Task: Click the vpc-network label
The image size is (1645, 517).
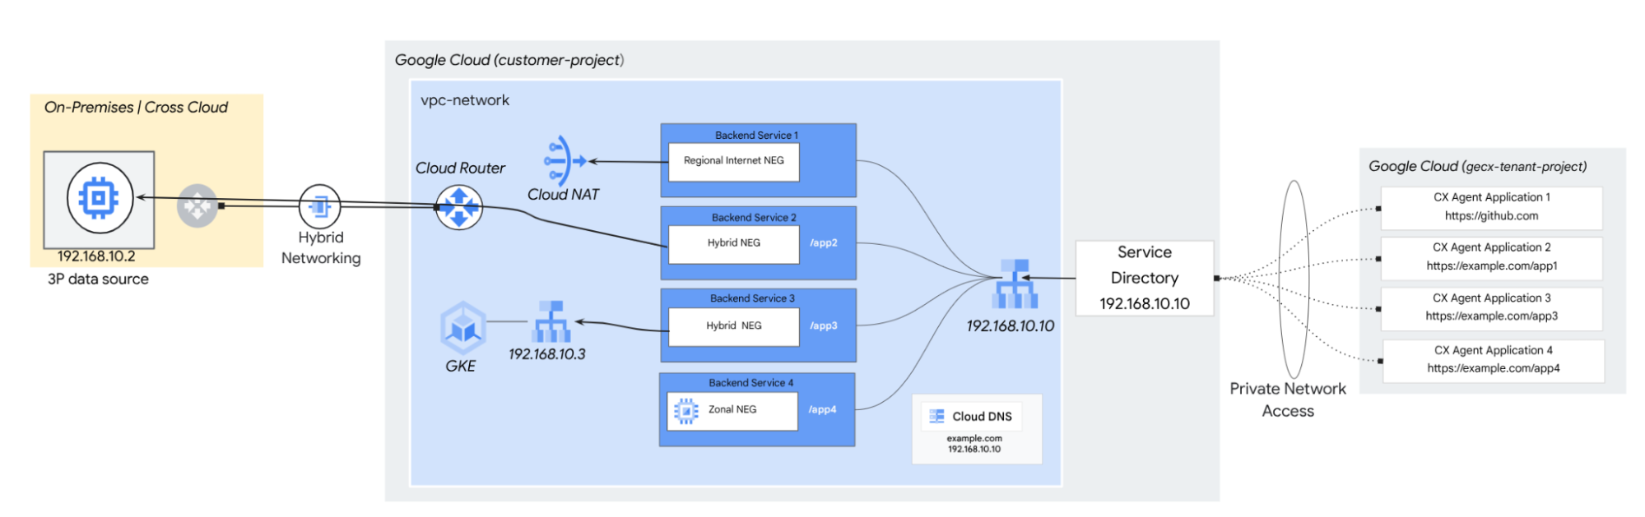Action: pos(465,100)
